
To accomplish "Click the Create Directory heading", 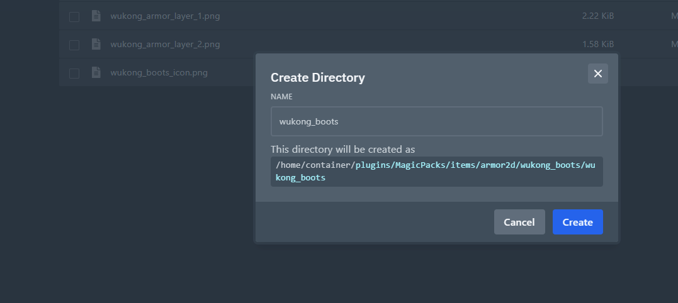I will (318, 78).
